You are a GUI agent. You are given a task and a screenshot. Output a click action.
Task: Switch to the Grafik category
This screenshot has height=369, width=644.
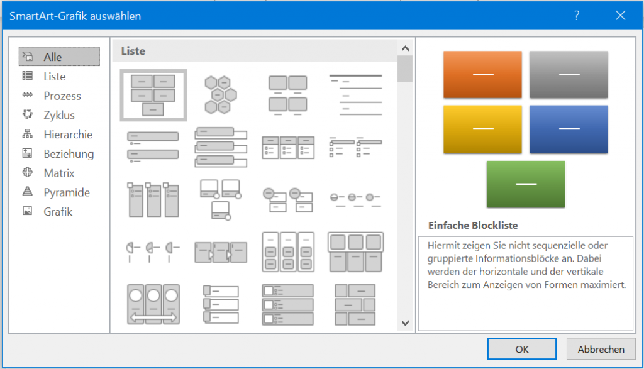pos(59,211)
